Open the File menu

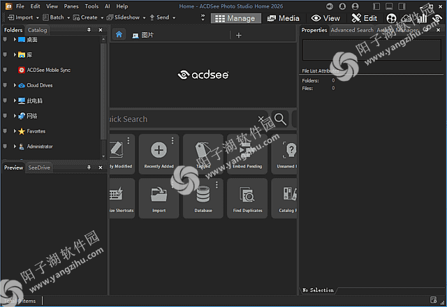(x=20, y=6)
